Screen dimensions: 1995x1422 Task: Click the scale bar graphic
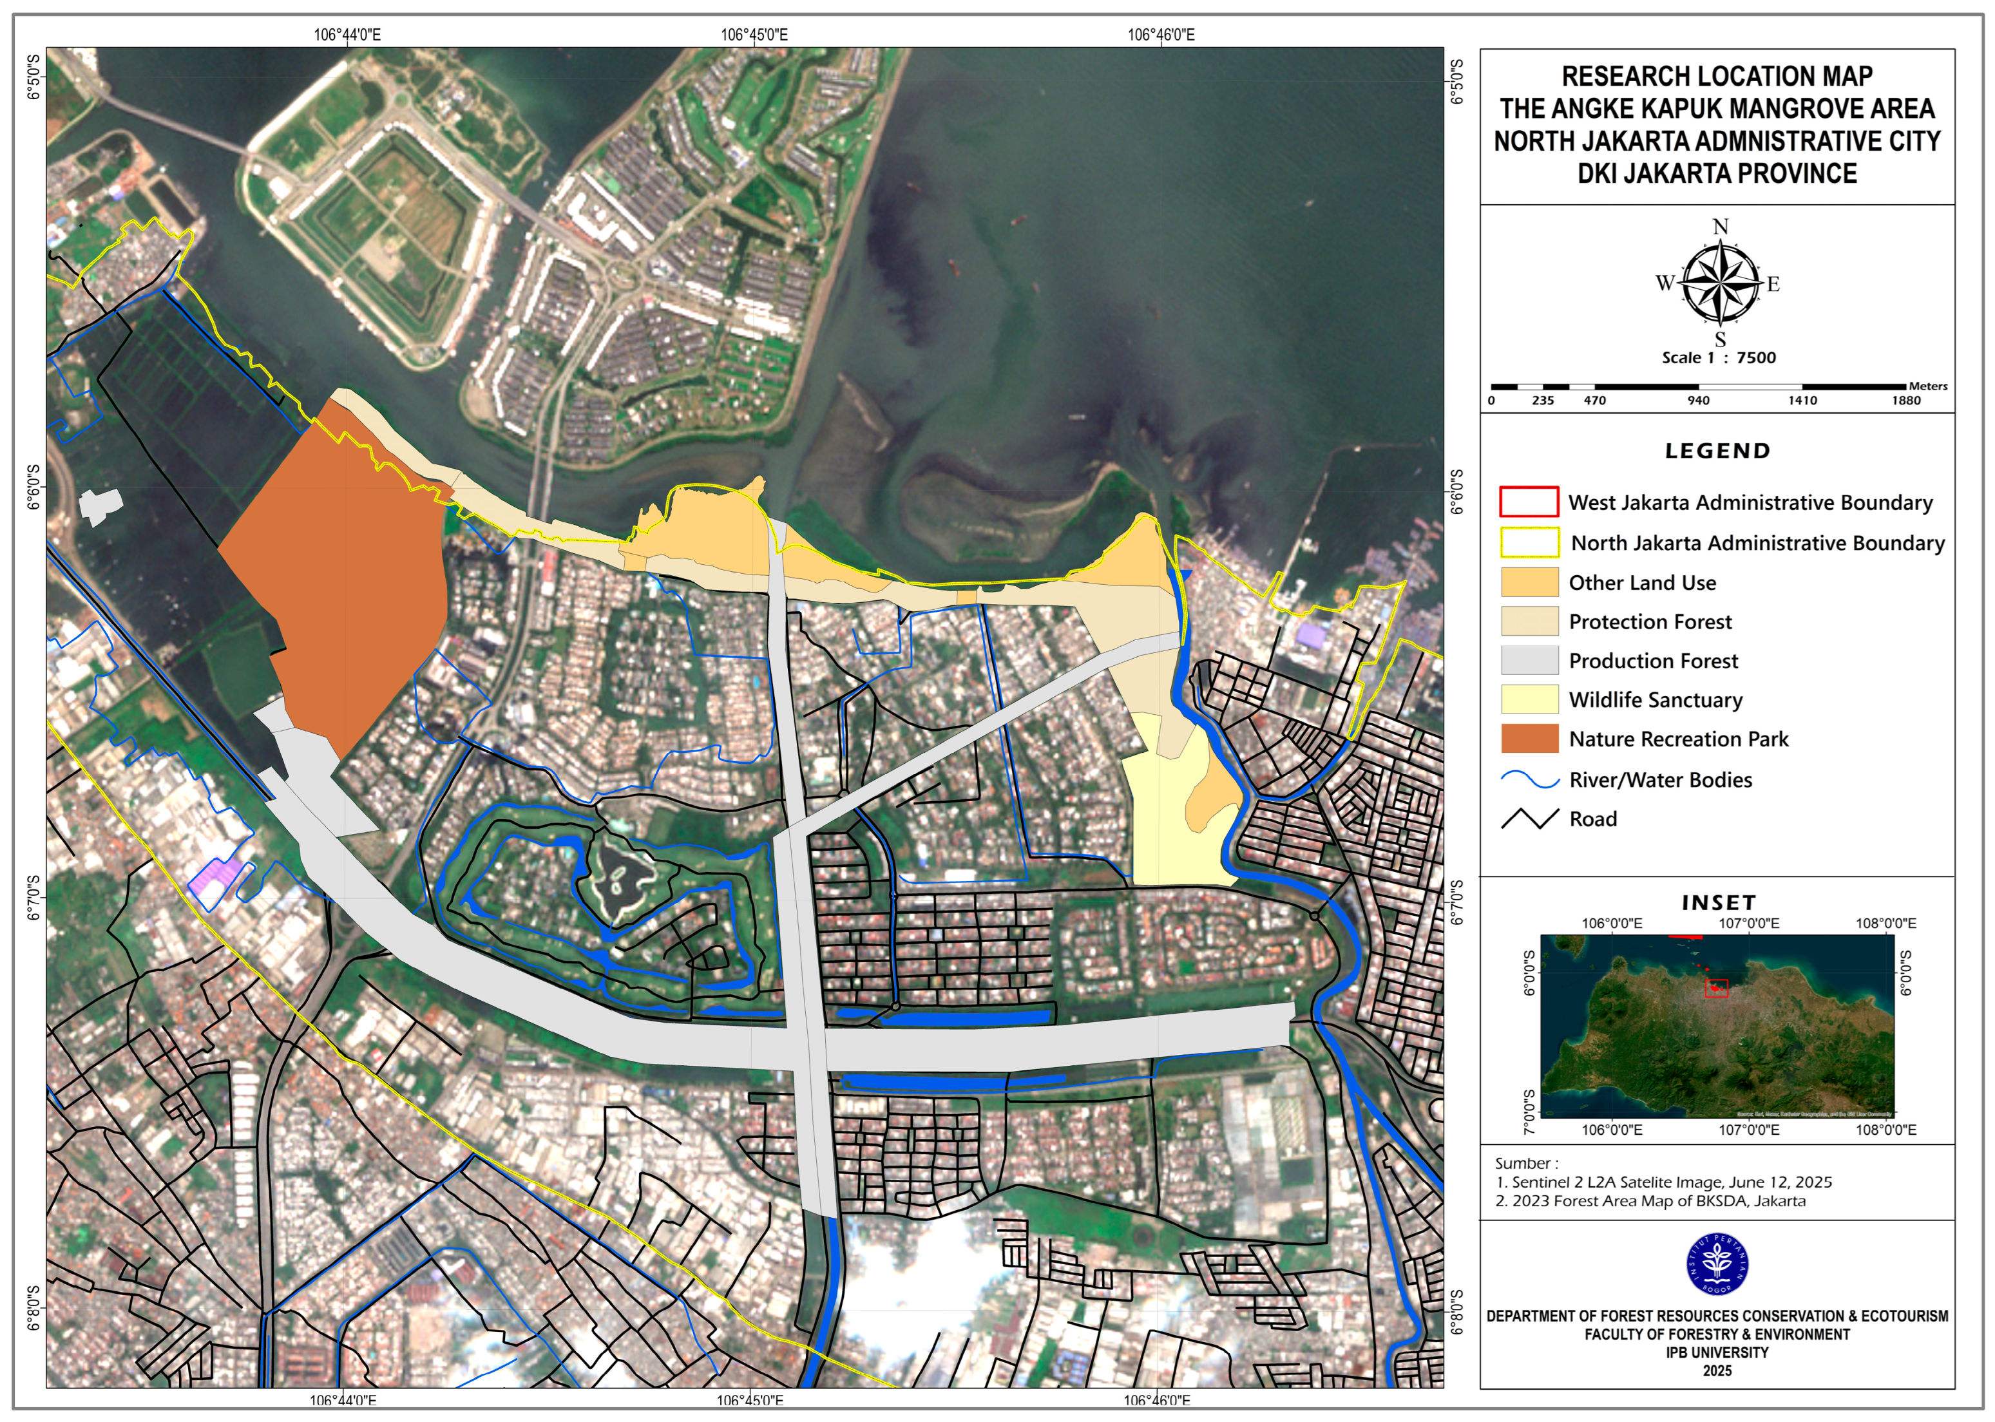(1698, 386)
